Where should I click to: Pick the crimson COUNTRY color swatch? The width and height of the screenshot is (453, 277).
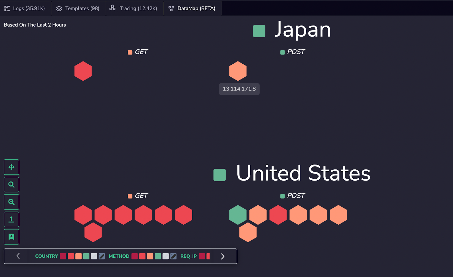[x=63, y=256]
